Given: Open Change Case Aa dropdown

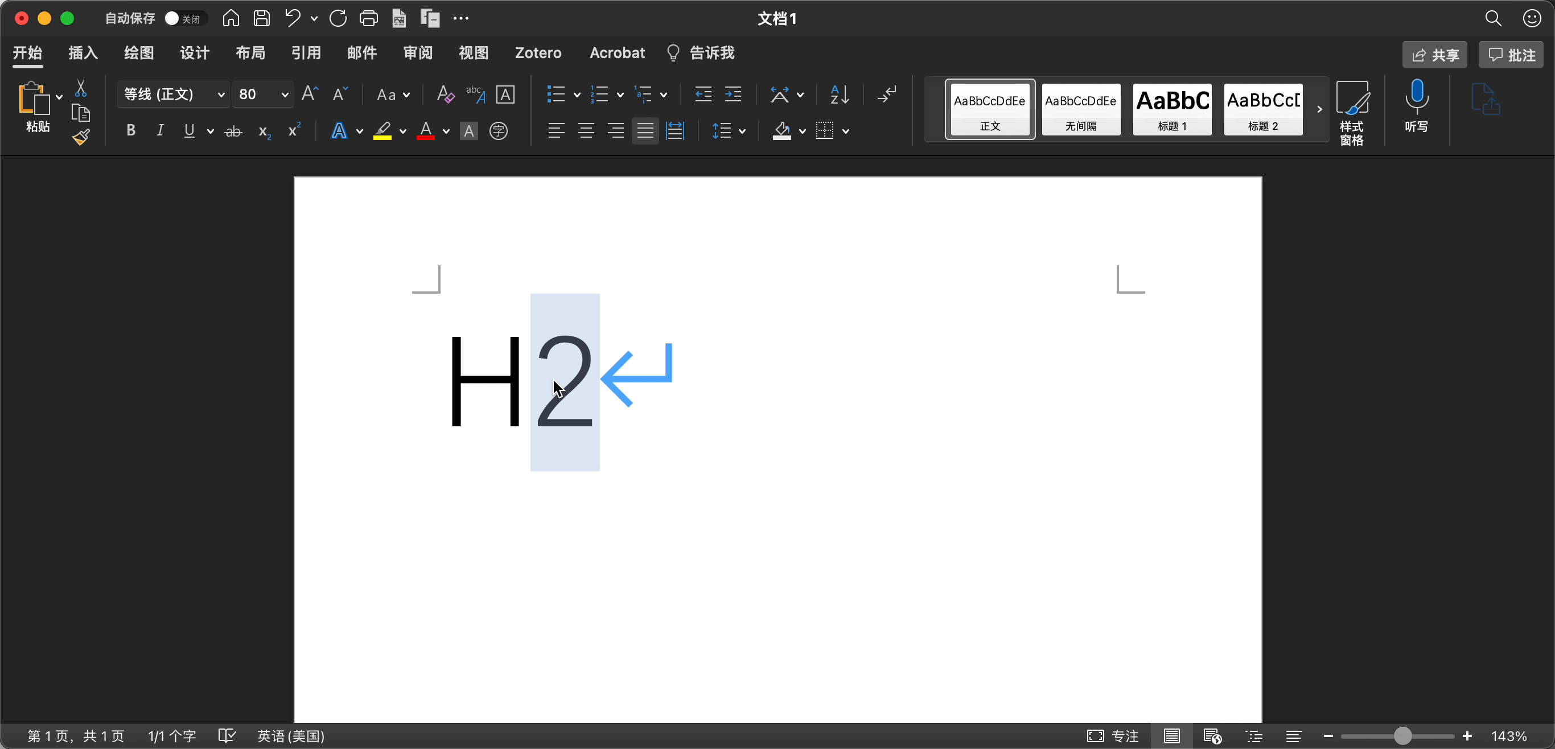Looking at the screenshot, I should coord(393,94).
